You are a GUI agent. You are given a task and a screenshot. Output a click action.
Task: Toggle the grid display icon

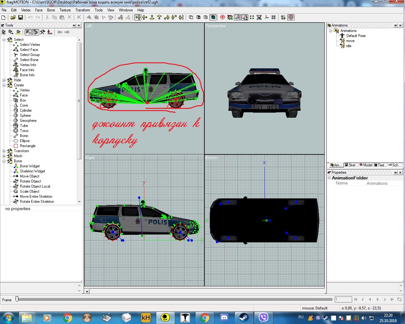tap(273, 17)
